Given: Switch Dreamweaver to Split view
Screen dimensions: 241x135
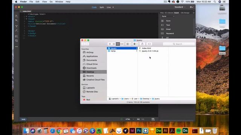Looking at the screenshot, I should tap(102, 7).
